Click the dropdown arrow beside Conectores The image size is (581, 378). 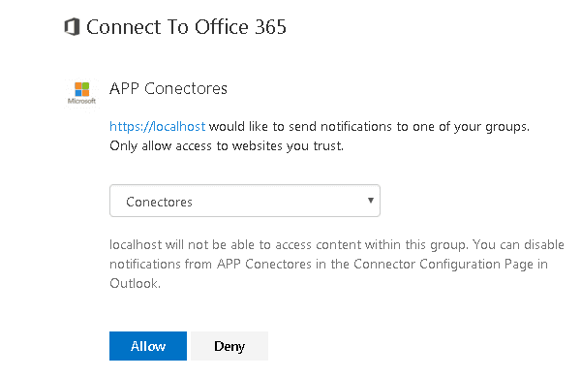[370, 201]
